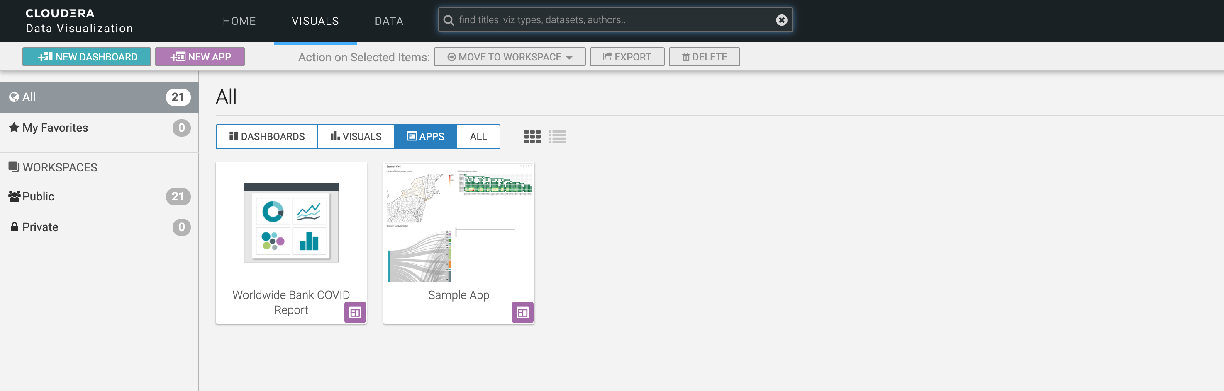
Task: Create a NEW DASHBOARD
Action: point(86,56)
